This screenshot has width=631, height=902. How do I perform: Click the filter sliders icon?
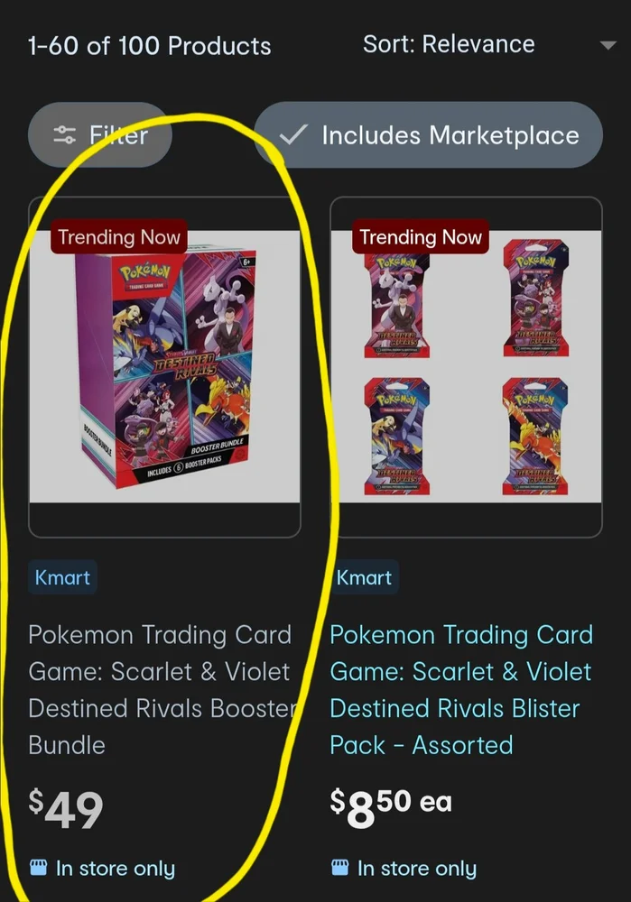click(x=64, y=135)
